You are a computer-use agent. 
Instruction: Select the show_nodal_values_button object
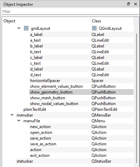click(54, 104)
